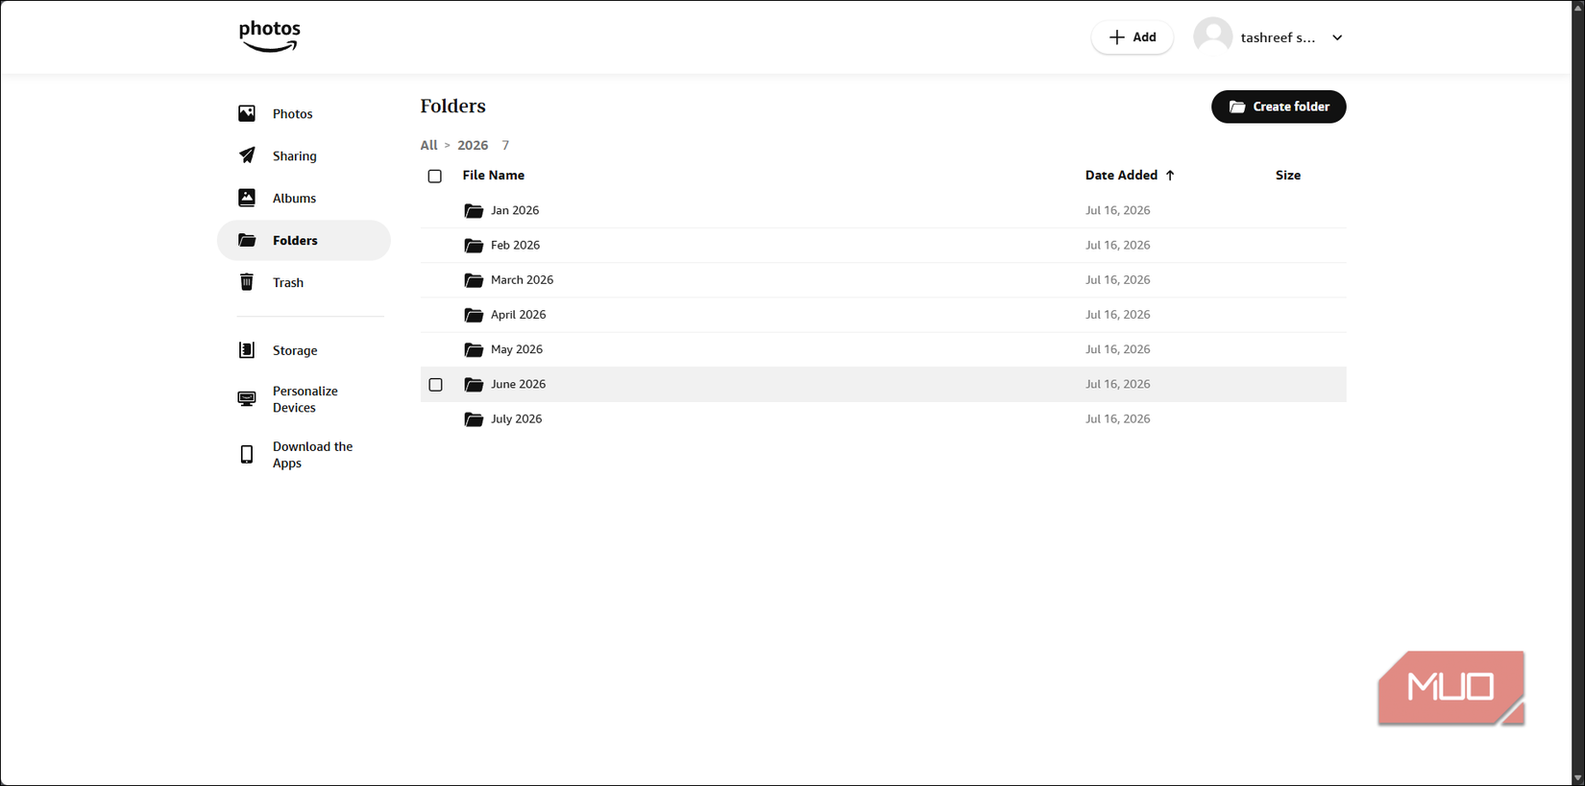Click the All breadcrumb link
Viewport: 1585px width, 786px height.
coord(428,145)
